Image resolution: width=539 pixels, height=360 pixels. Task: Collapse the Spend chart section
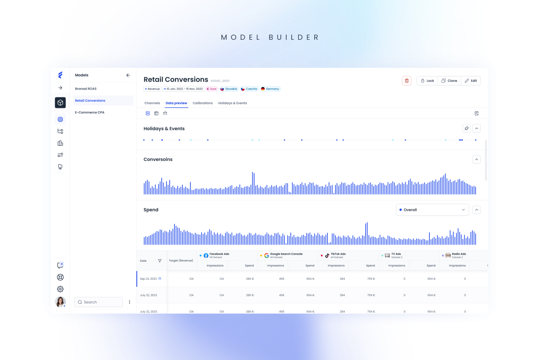(476, 210)
